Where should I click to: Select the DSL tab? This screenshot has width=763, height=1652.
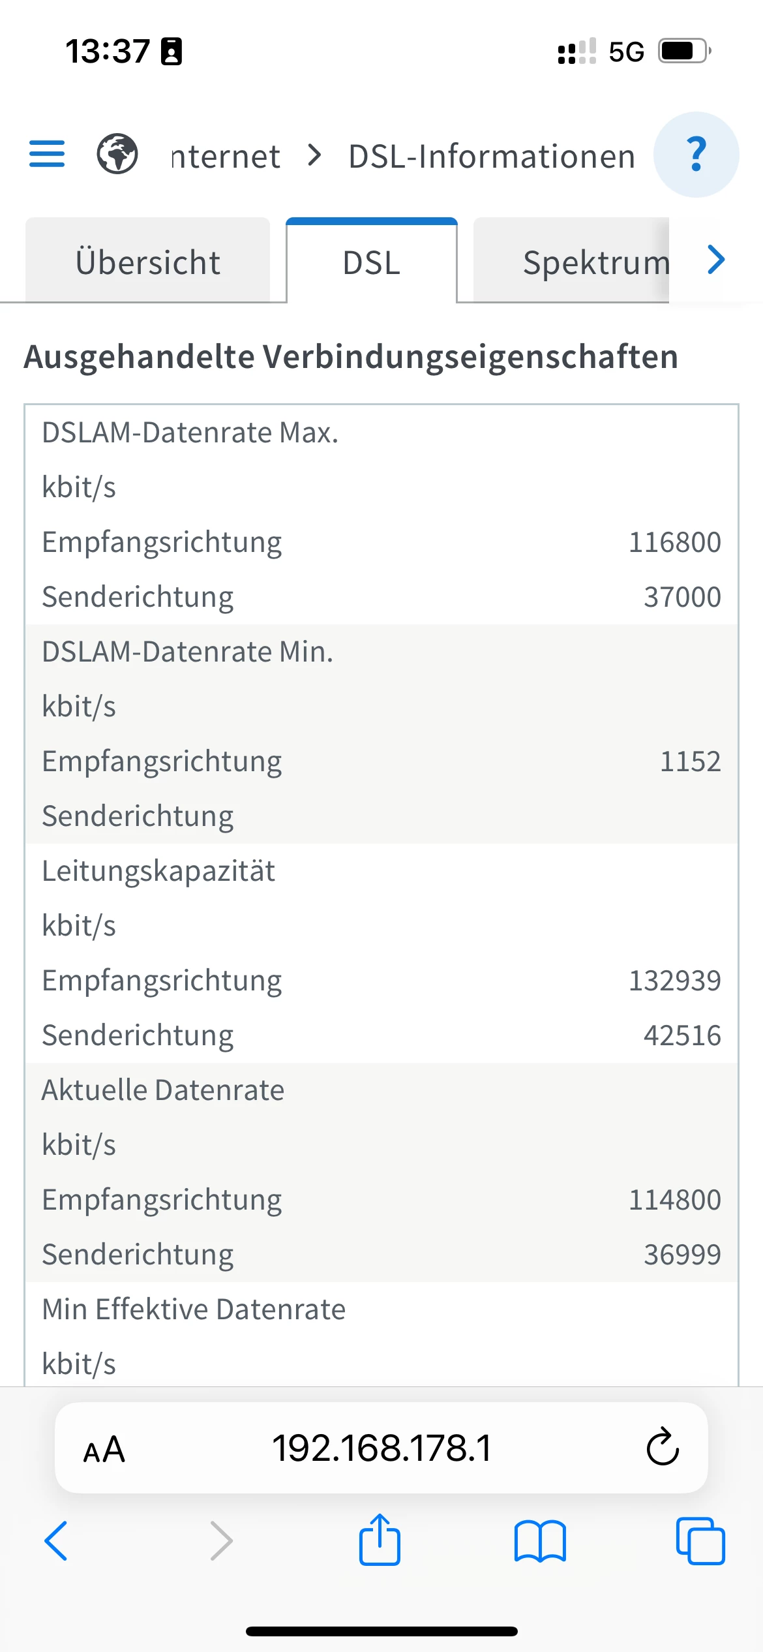(372, 262)
